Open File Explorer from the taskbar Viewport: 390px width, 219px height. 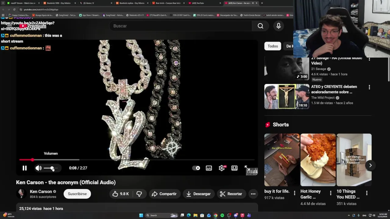pyautogui.click(x=195, y=215)
